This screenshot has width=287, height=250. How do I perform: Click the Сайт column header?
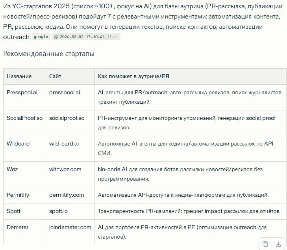pos(55,76)
